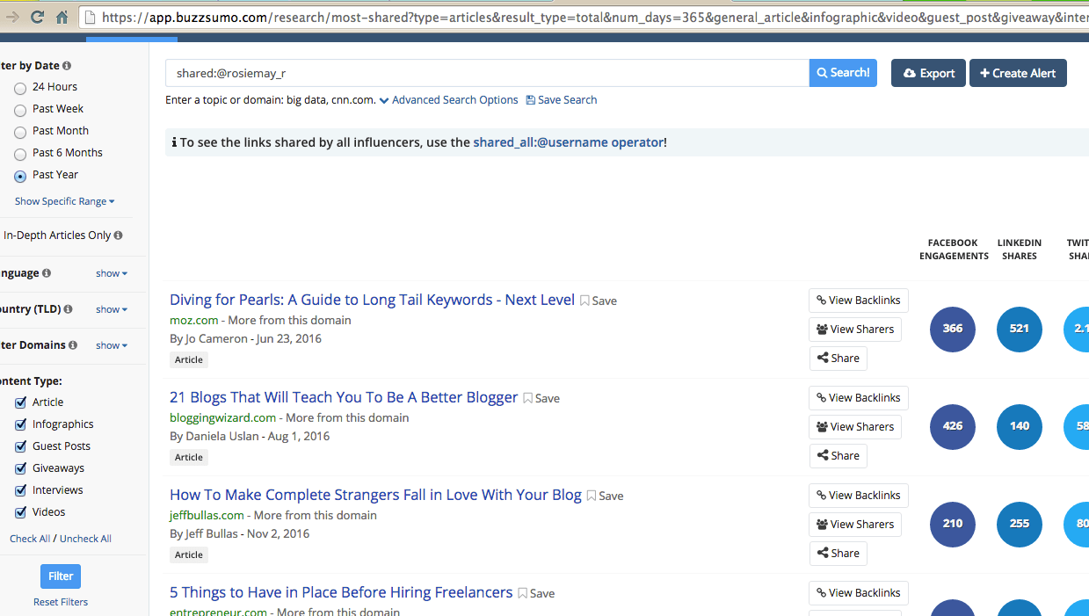Viewport: 1089px width, 616px height.
Task: Save the 5 Things Freelancers article bookmark
Action: pos(536,593)
